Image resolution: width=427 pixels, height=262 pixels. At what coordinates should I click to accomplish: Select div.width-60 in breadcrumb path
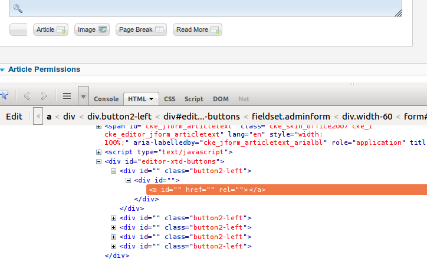click(x=367, y=117)
